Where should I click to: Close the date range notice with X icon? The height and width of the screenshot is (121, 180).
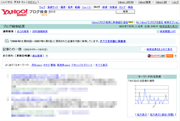(7, 41)
